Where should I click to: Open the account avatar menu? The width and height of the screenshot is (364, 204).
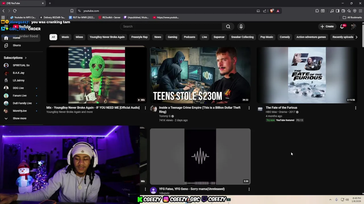point(353,26)
